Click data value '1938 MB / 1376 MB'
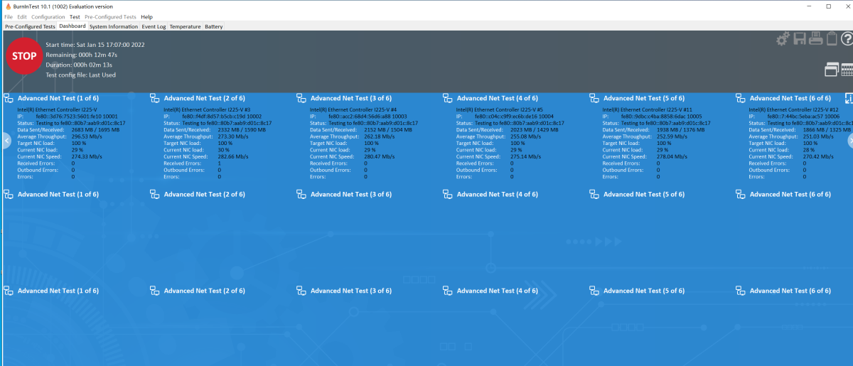The image size is (853, 366). click(681, 130)
